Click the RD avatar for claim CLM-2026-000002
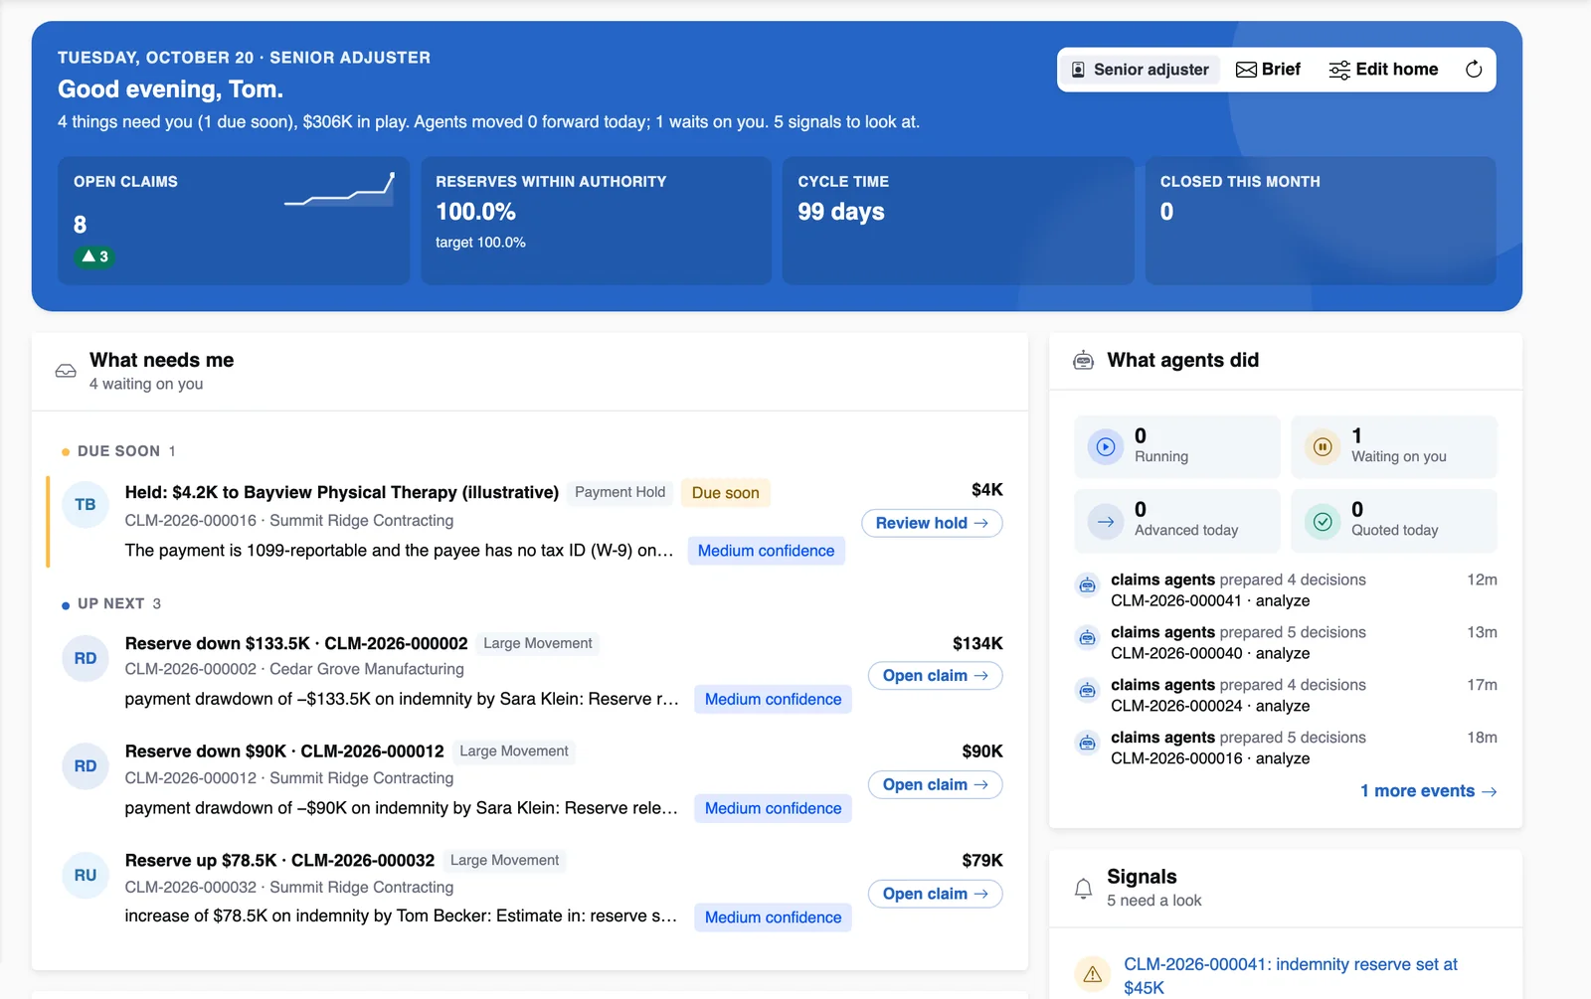The width and height of the screenshot is (1591, 999). point(86,658)
